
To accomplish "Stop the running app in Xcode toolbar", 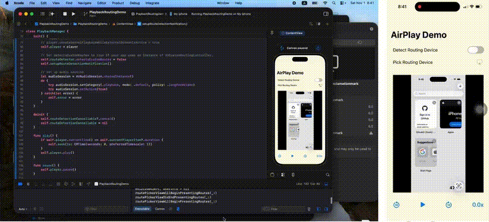I will click(x=65, y=14).
